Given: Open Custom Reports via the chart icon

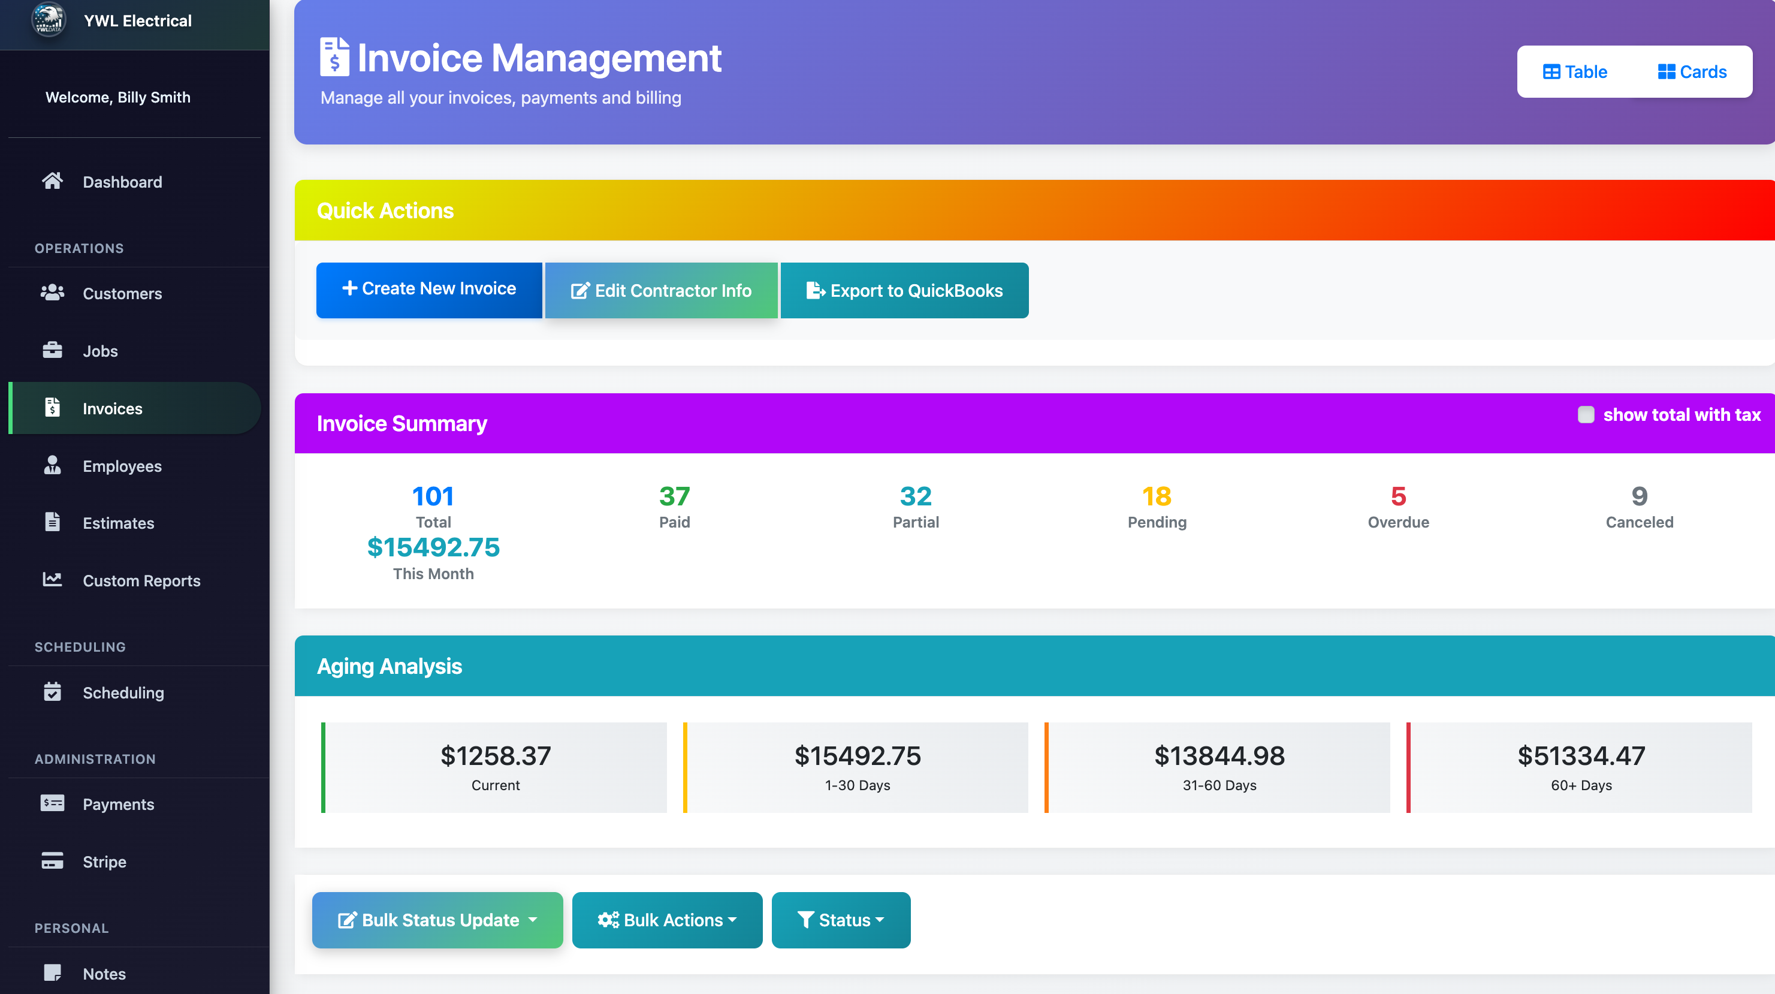Looking at the screenshot, I should point(53,580).
